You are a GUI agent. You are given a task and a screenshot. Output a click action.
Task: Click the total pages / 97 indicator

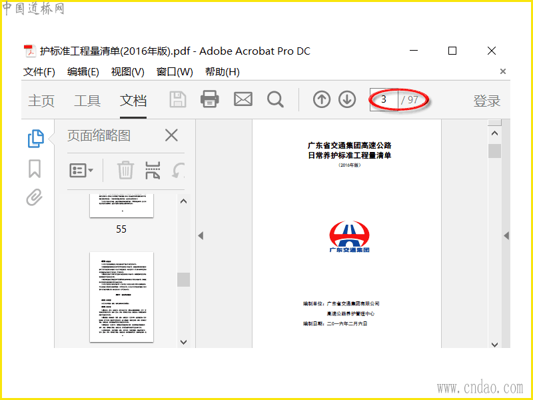(x=409, y=99)
